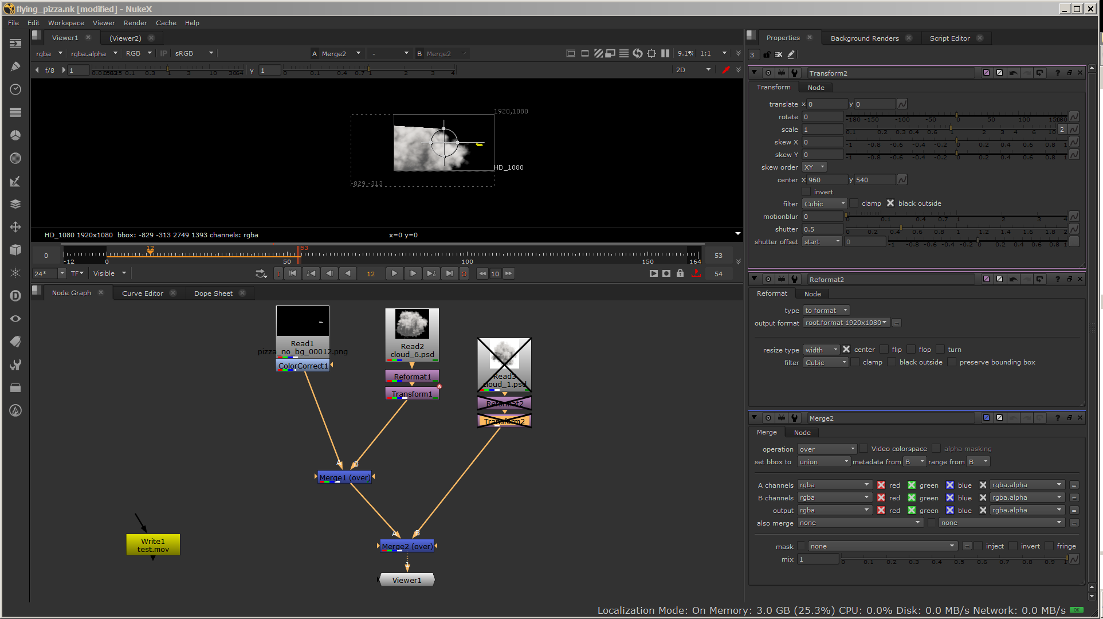Open the Workspace menu

pos(66,23)
